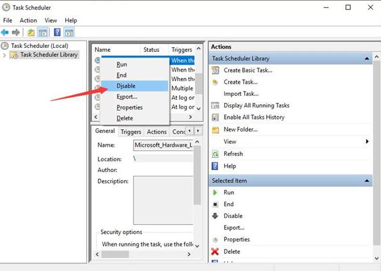Click the Forward arrow toolbar icon
381x271 pixels.
(16, 33)
